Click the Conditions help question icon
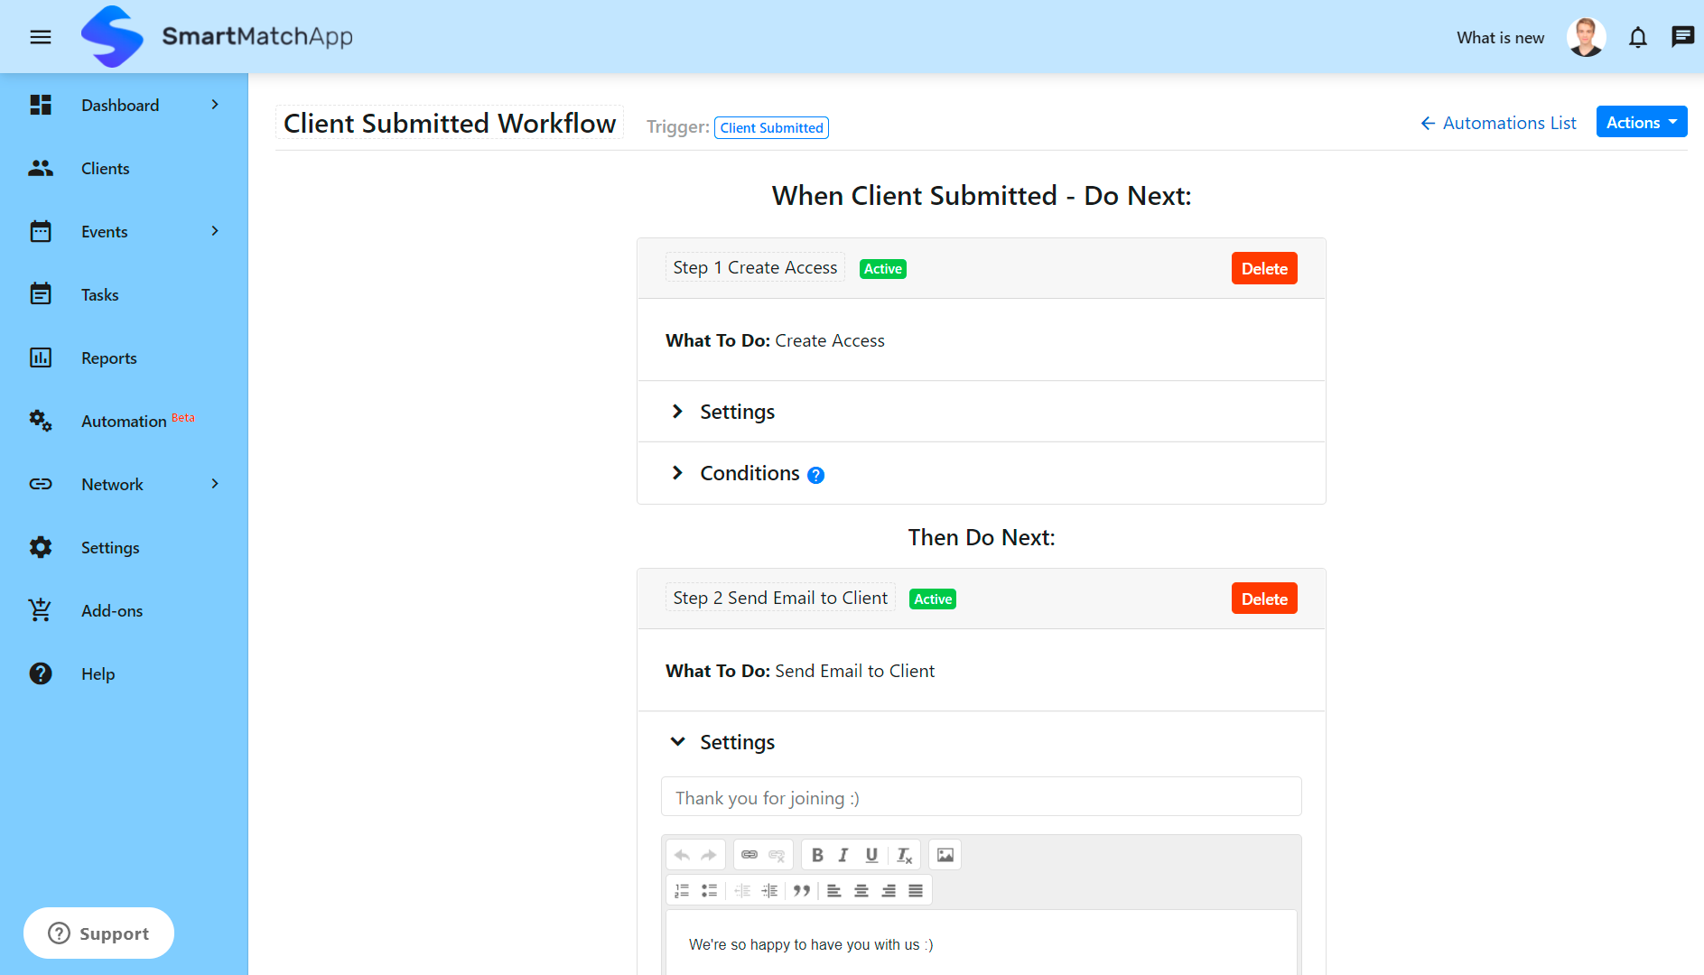 (815, 475)
